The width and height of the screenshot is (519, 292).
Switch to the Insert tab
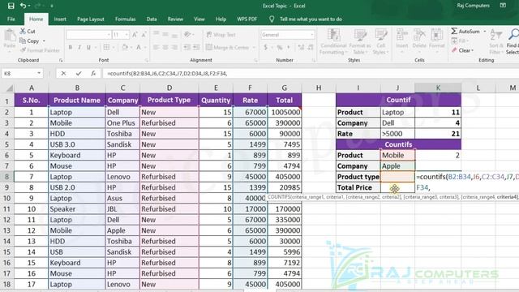click(x=60, y=19)
